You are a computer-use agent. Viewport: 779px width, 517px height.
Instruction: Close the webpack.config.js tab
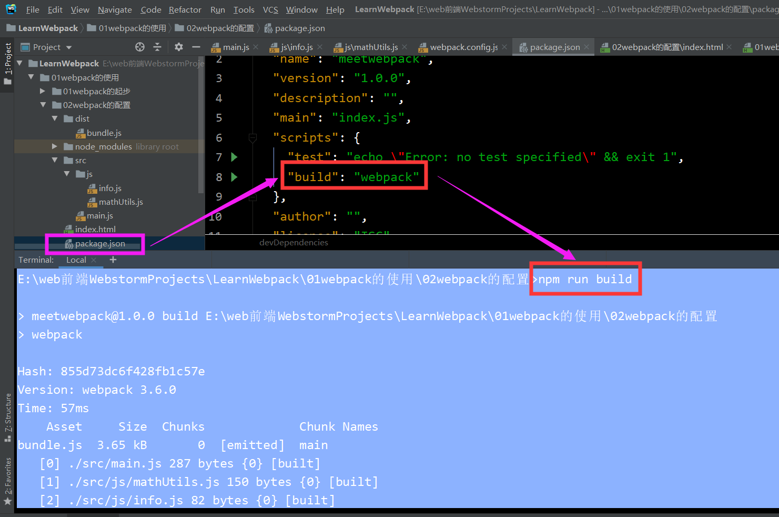click(504, 47)
